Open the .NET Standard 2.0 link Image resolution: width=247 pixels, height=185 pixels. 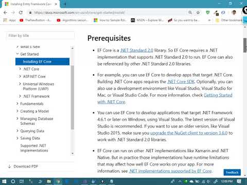pos(137,50)
